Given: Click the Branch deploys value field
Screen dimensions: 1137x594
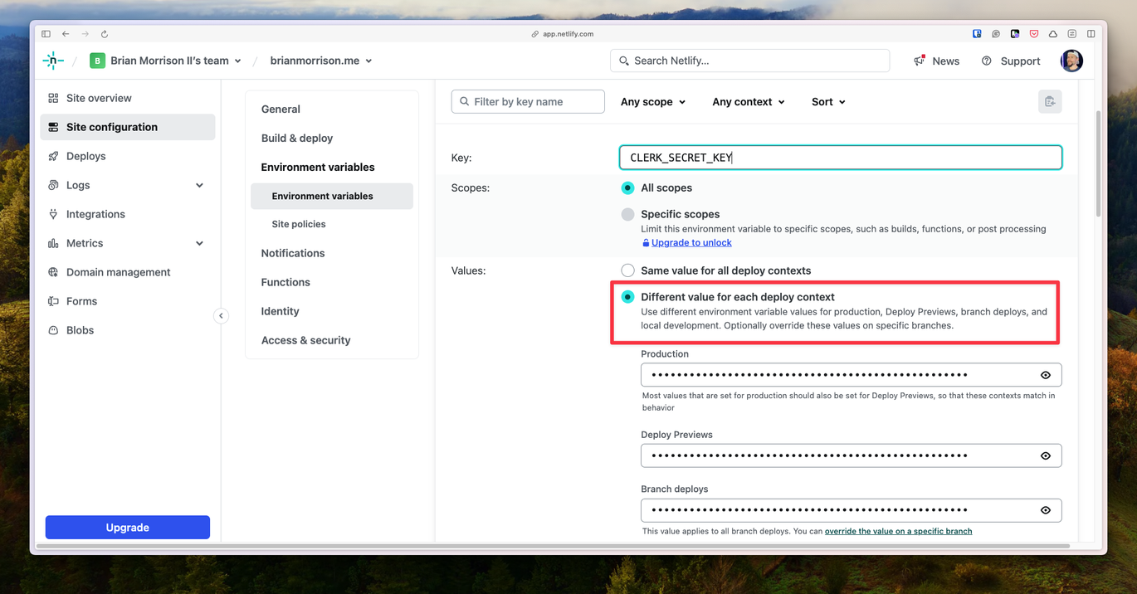Looking at the screenshot, I should click(x=851, y=510).
